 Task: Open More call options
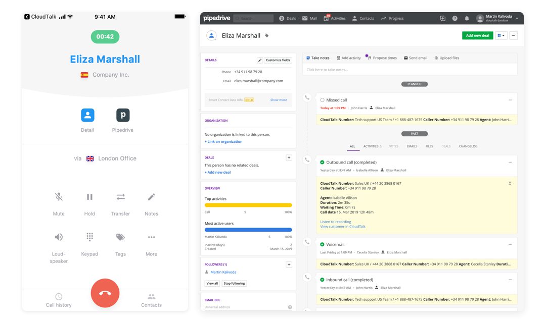(x=151, y=237)
